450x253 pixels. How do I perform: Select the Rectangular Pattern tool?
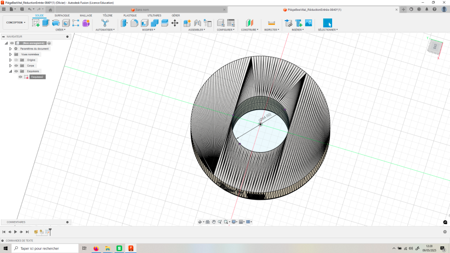click(x=76, y=23)
